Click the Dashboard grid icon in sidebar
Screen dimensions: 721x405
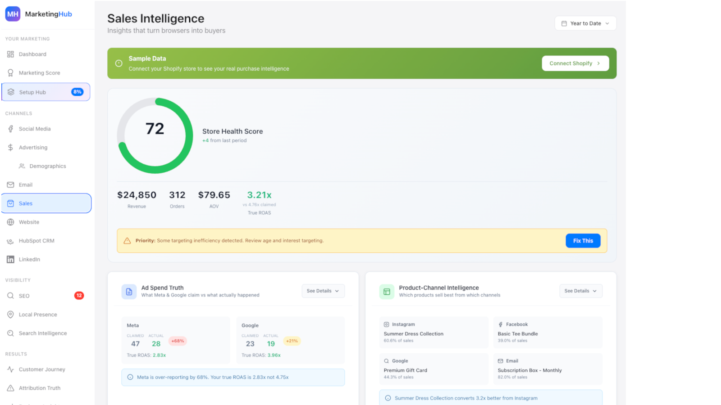coord(10,54)
